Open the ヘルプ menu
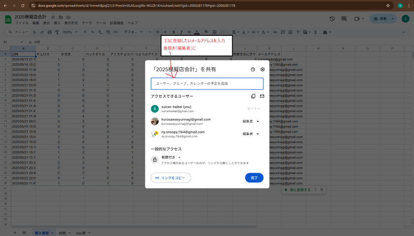414x236 pixels. coord(133,23)
